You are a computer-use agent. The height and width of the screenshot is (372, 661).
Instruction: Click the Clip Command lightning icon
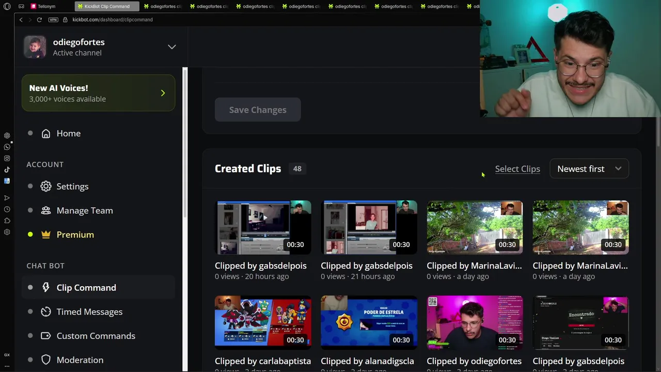click(x=46, y=288)
